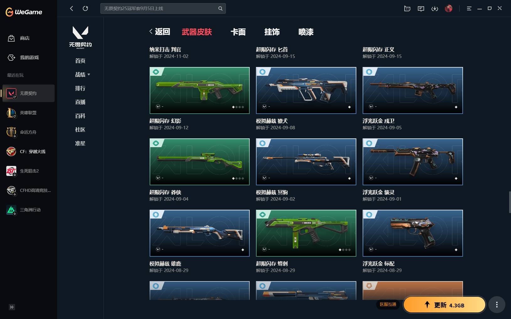The height and width of the screenshot is (319, 511).
Task: Open the 模拟赫兹 獠犬 skin thumbnail
Action: click(306, 90)
